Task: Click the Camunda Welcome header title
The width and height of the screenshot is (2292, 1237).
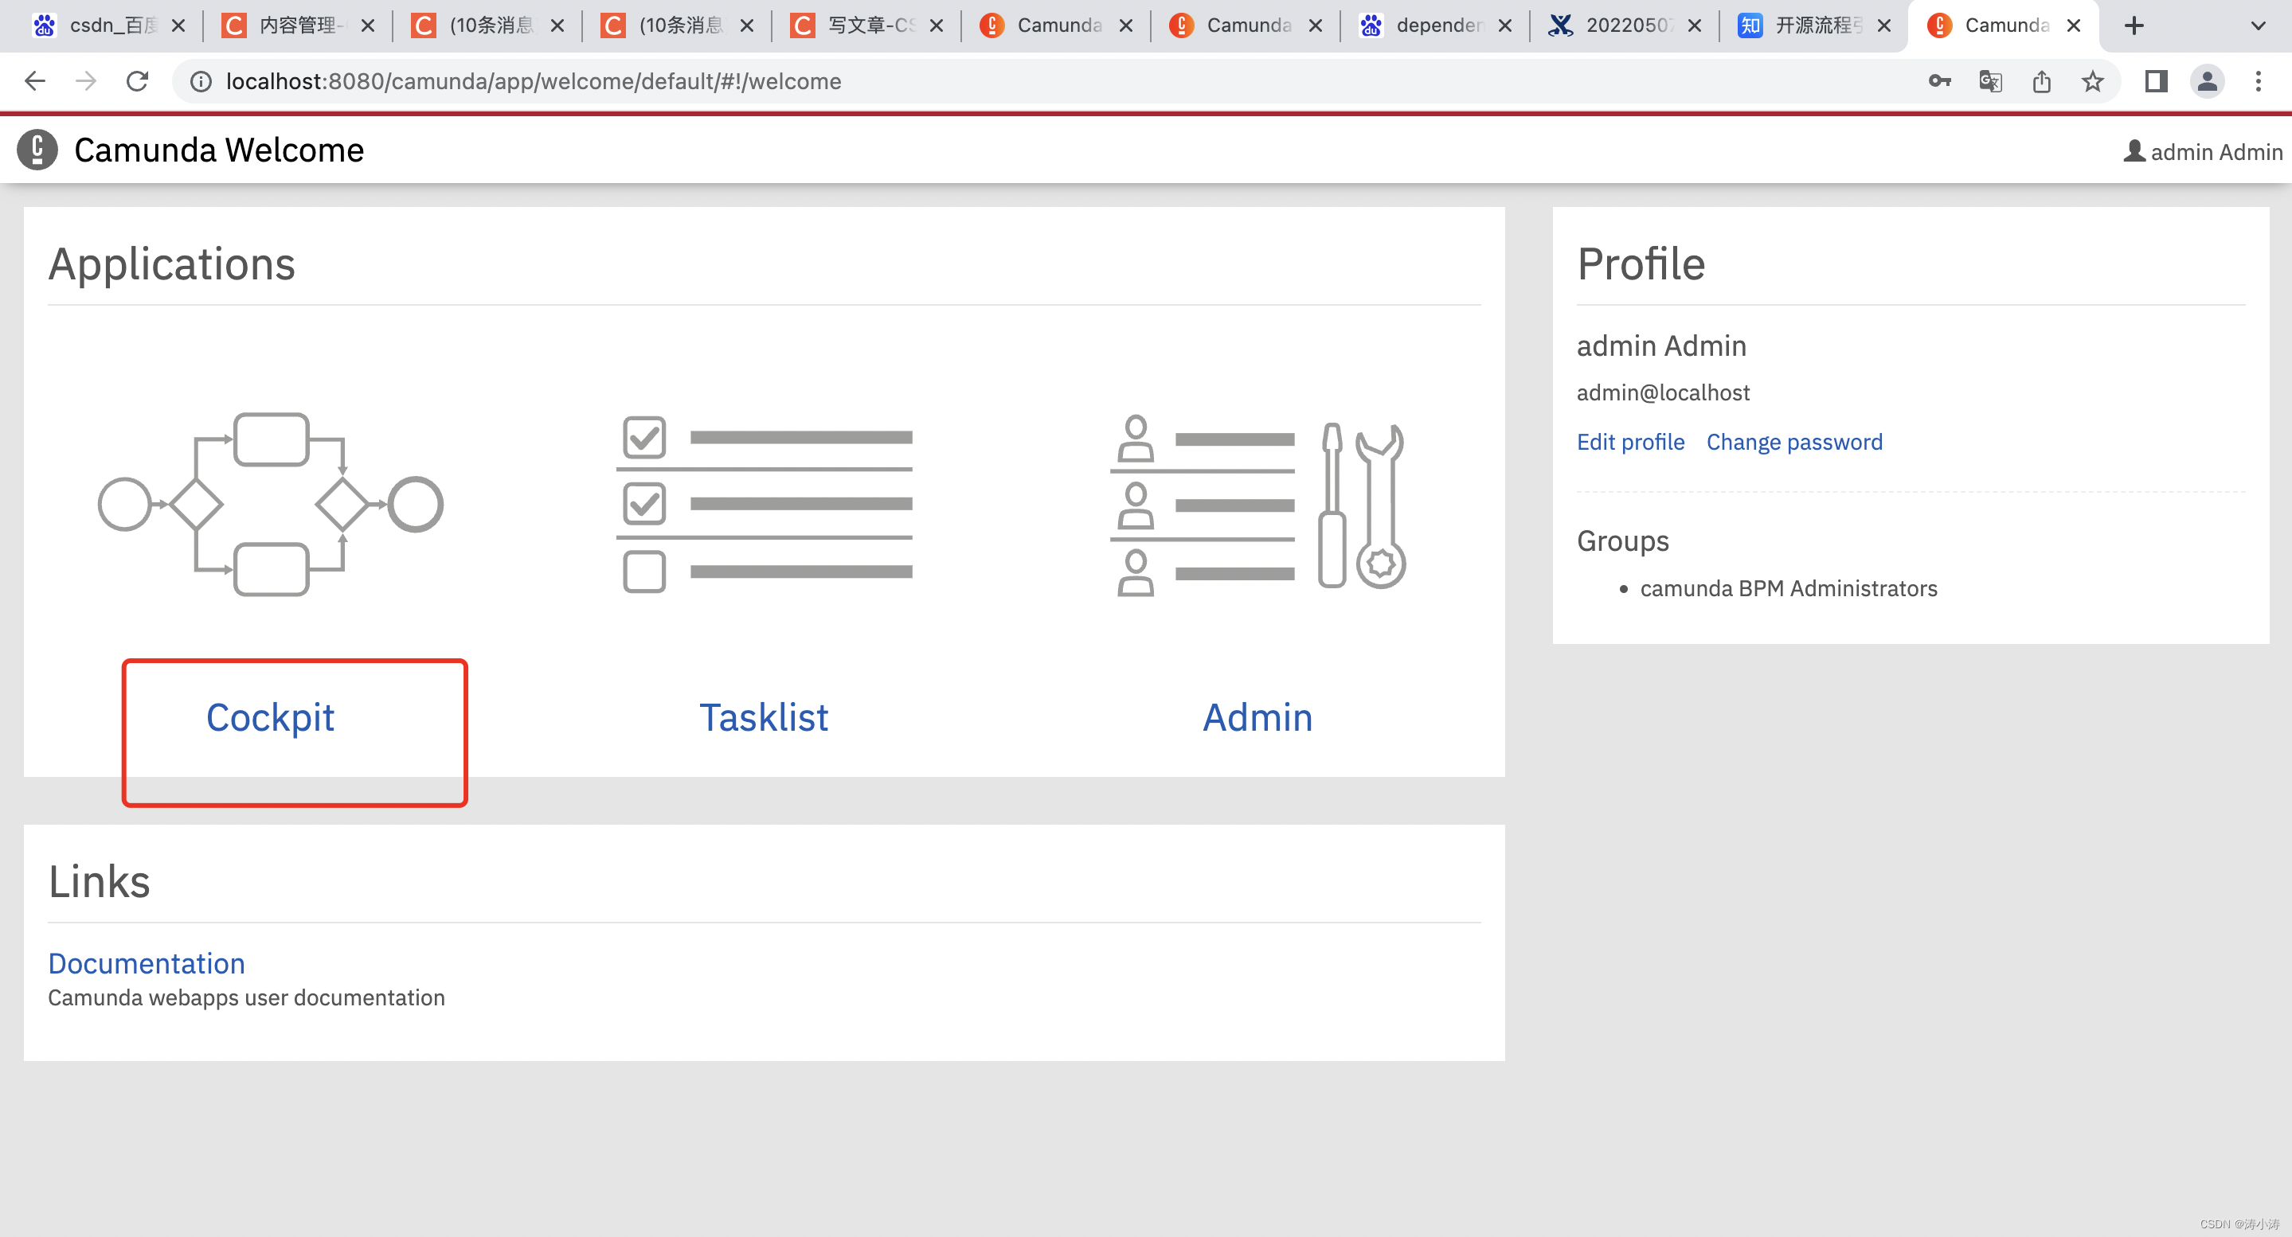Action: pos(219,150)
